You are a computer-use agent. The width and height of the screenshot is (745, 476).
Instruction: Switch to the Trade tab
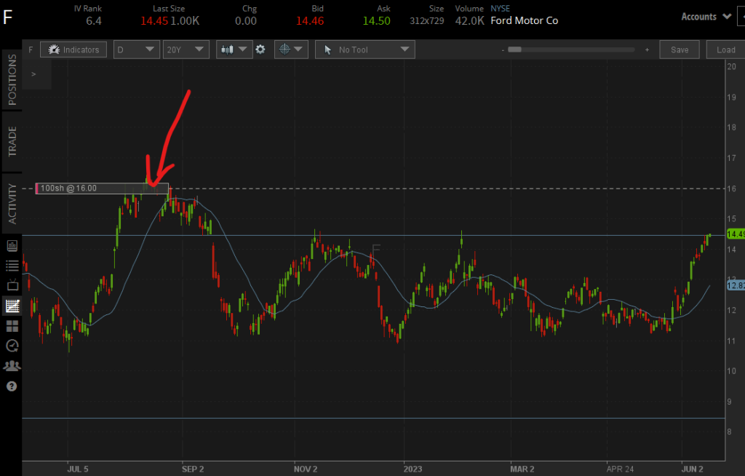pyautogui.click(x=12, y=140)
